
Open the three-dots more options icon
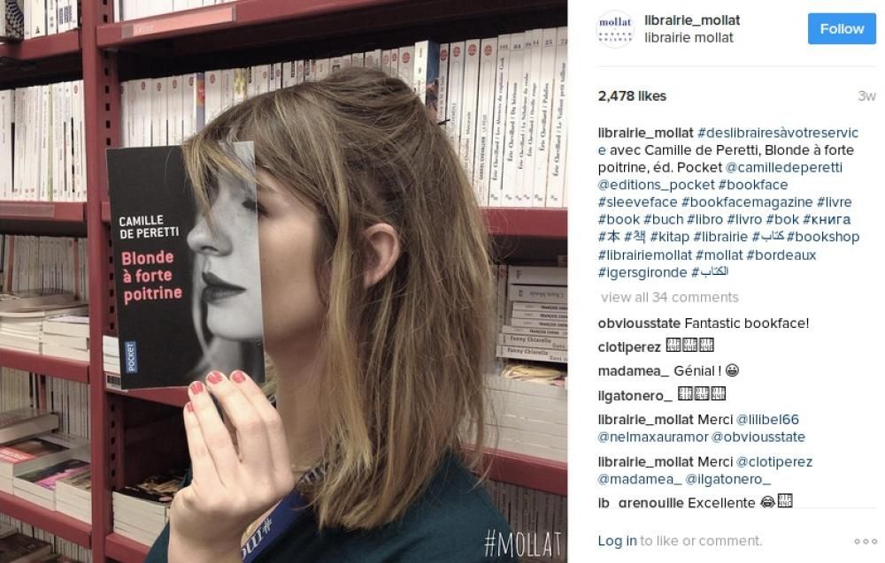865,541
